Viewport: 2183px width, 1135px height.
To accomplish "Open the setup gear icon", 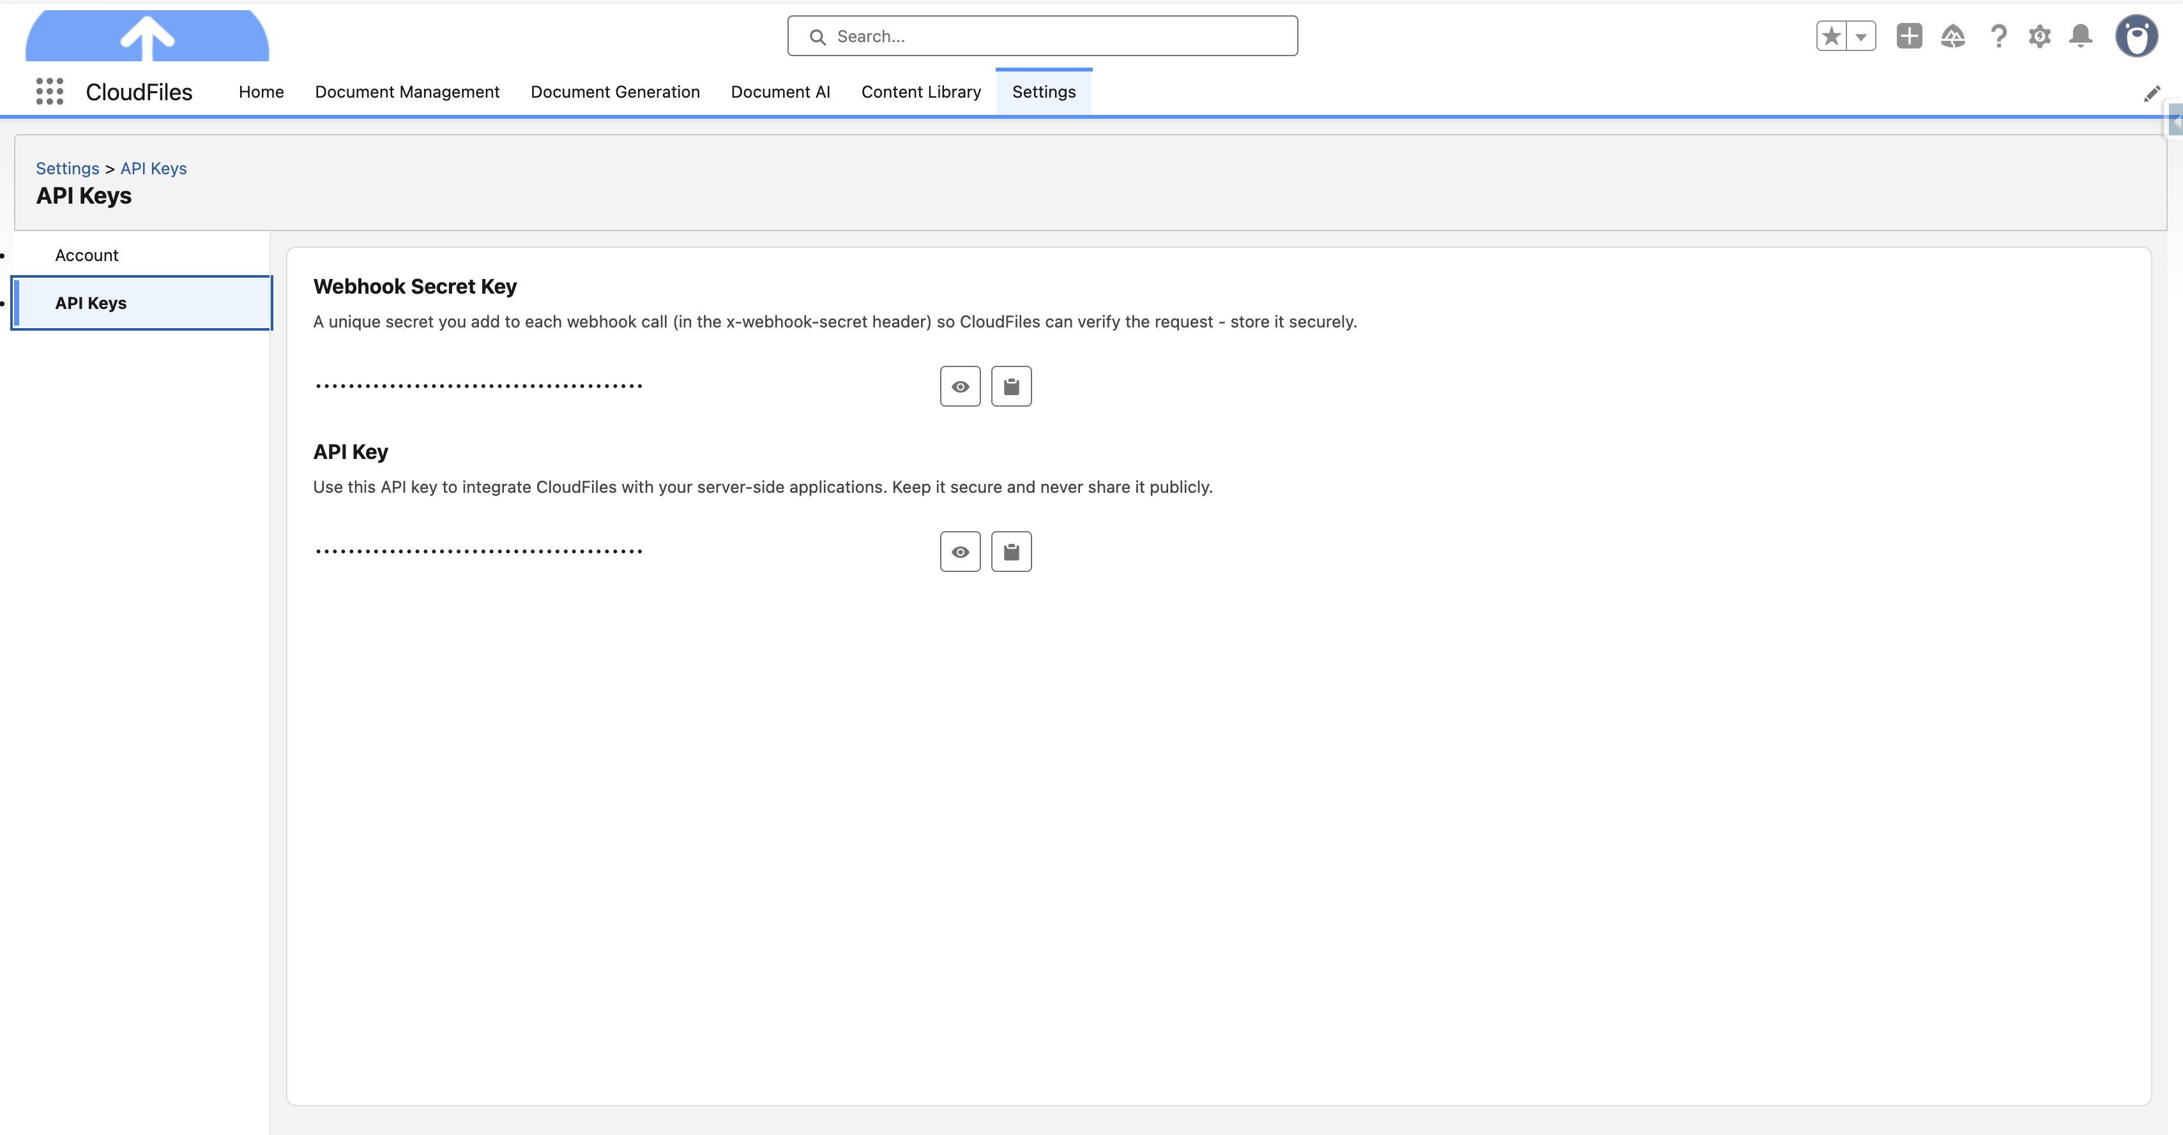I will [x=2040, y=36].
